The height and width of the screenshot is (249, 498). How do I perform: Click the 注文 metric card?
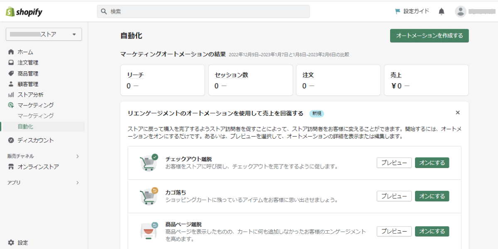(338, 80)
